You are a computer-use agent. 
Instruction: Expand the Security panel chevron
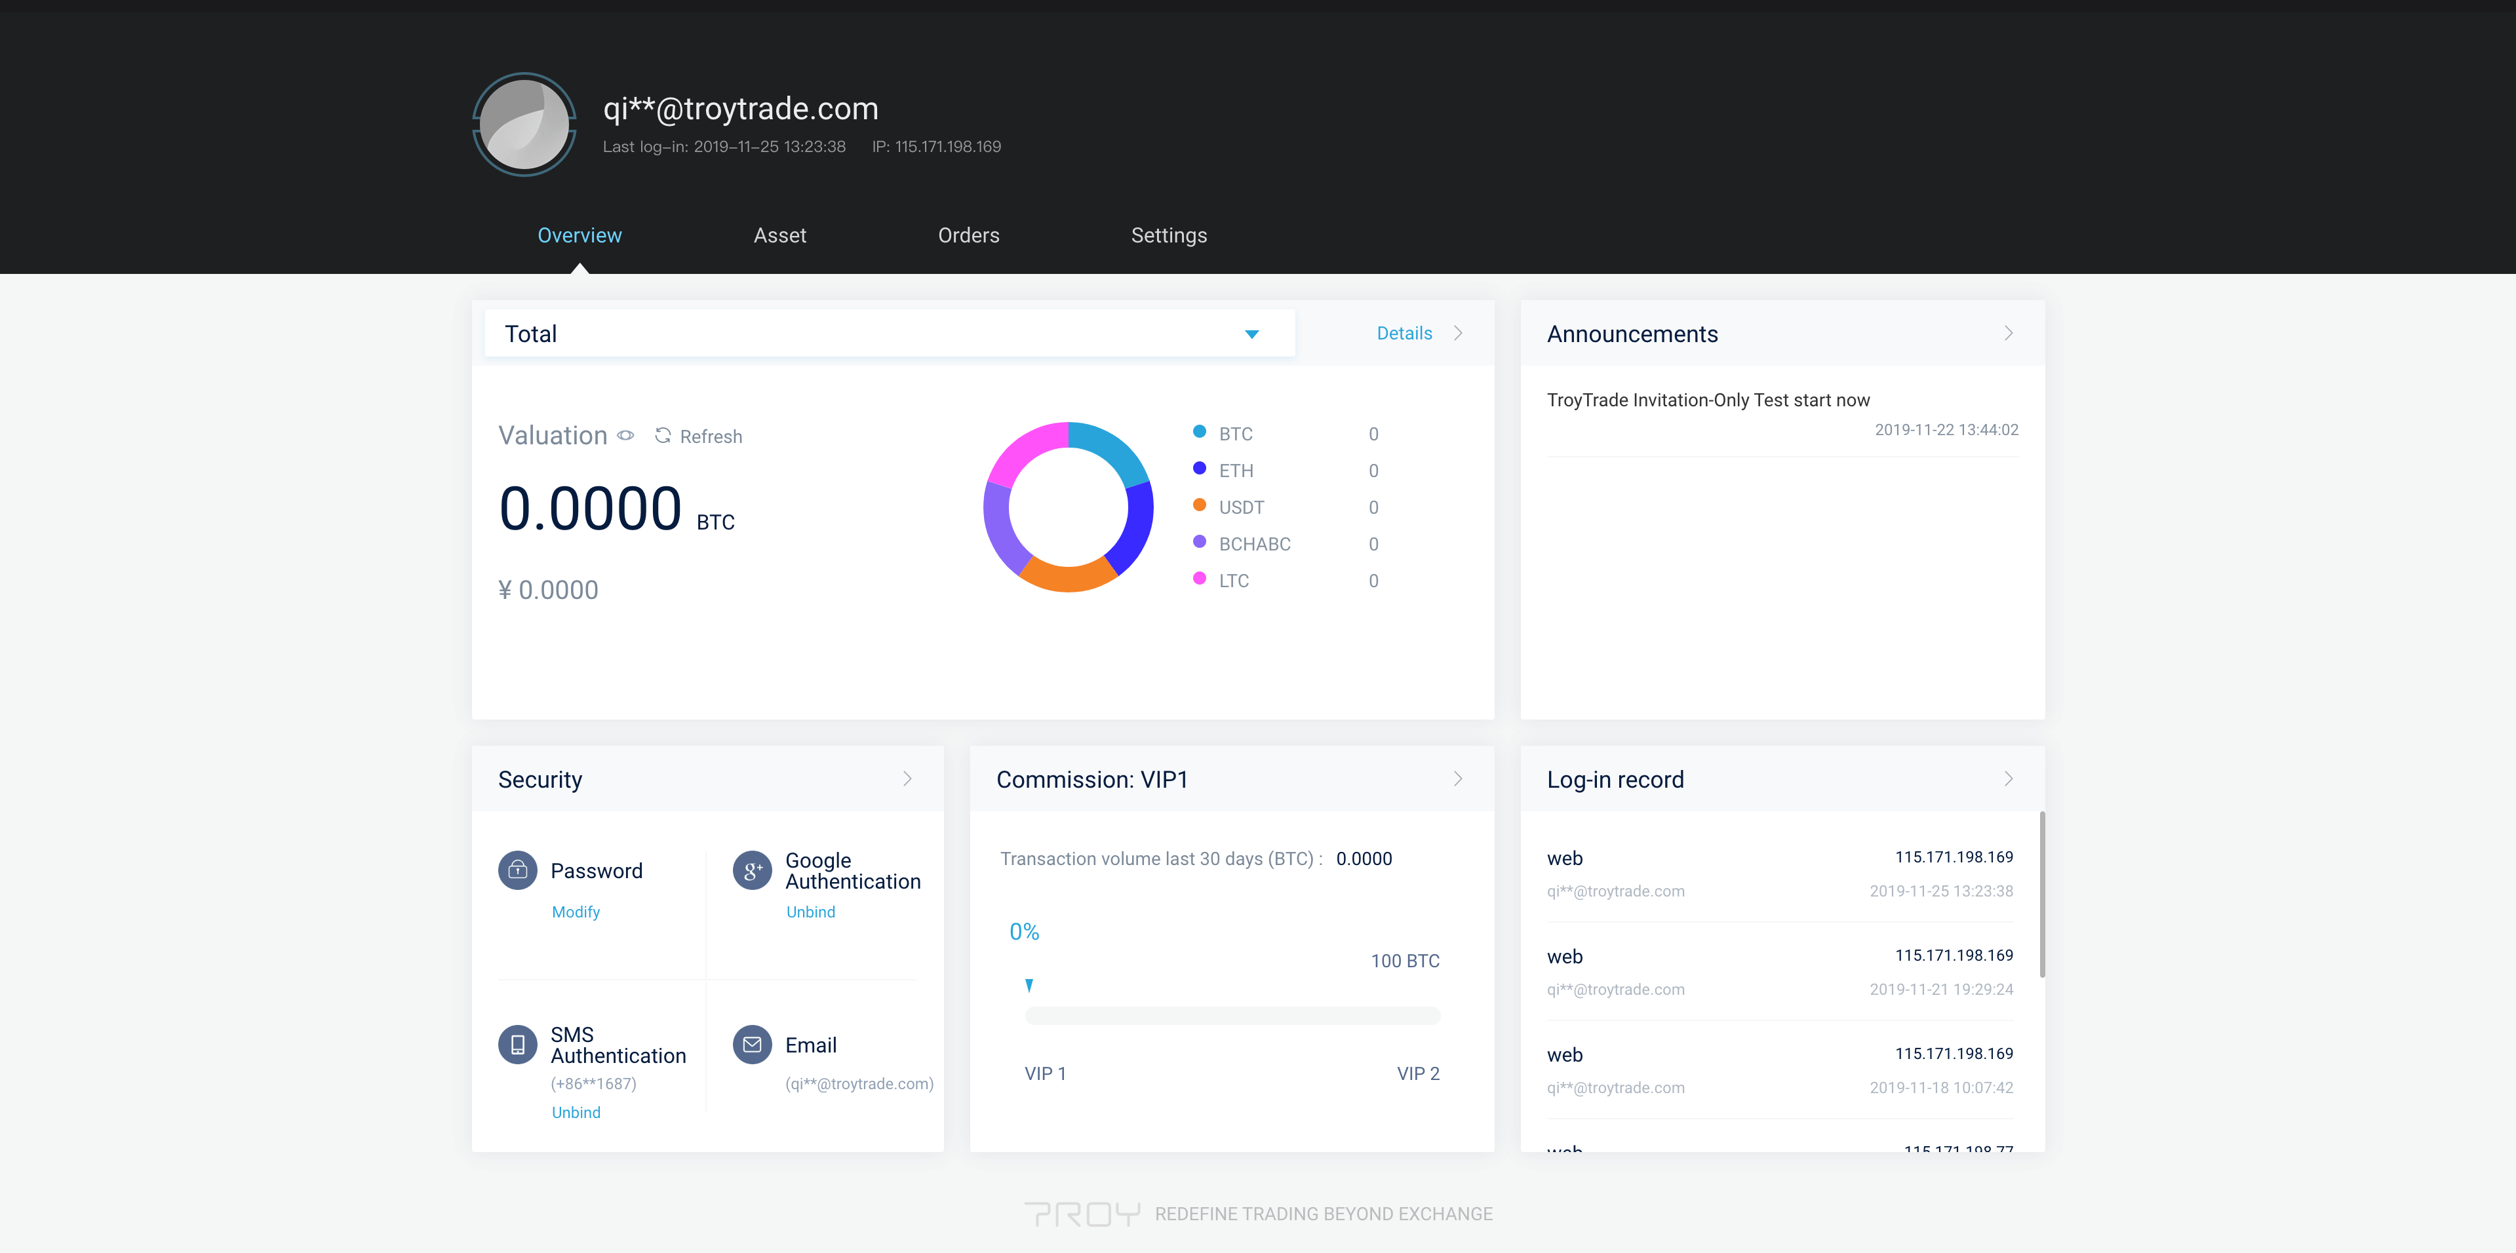tap(907, 779)
